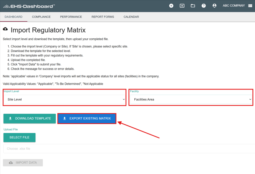This screenshot has height=174, width=255.
Task: Click the upload icon in top bar
Action: click(182, 6)
